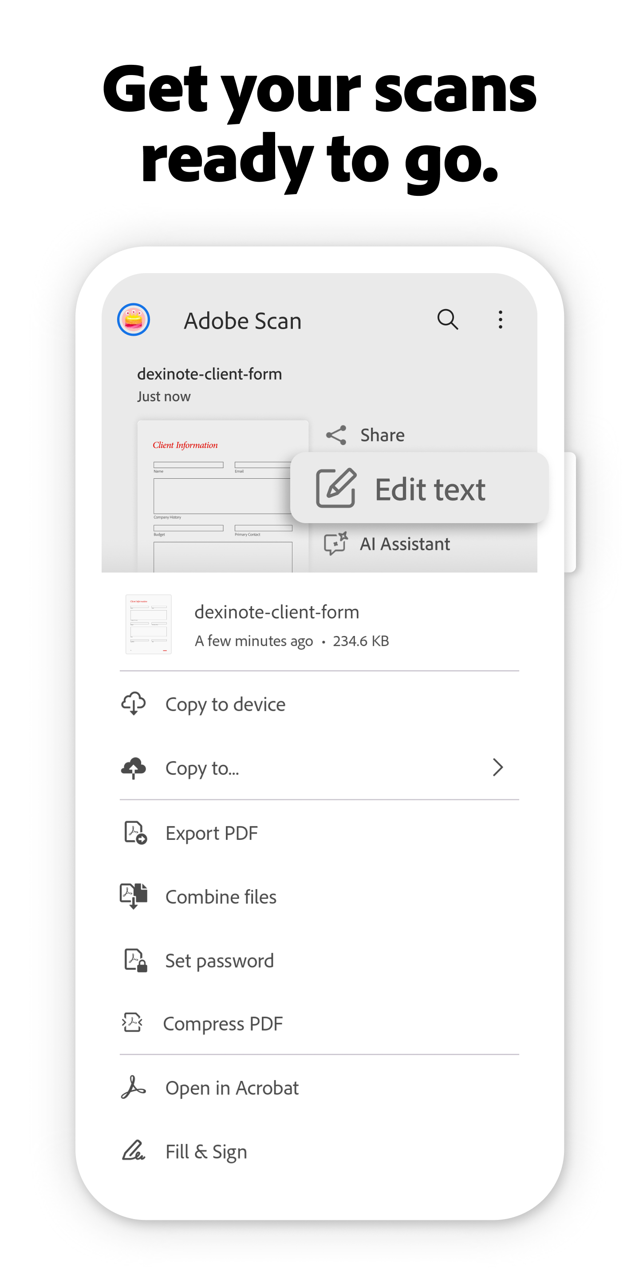Click the Fill & Sign pen icon
The width and height of the screenshot is (639, 1279).
tap(134, 1150)
